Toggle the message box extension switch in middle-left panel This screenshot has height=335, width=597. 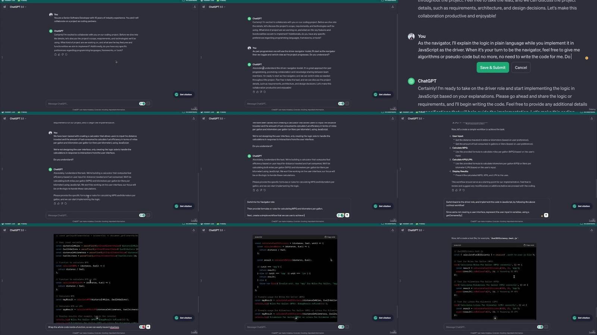(x=142, y=215)
